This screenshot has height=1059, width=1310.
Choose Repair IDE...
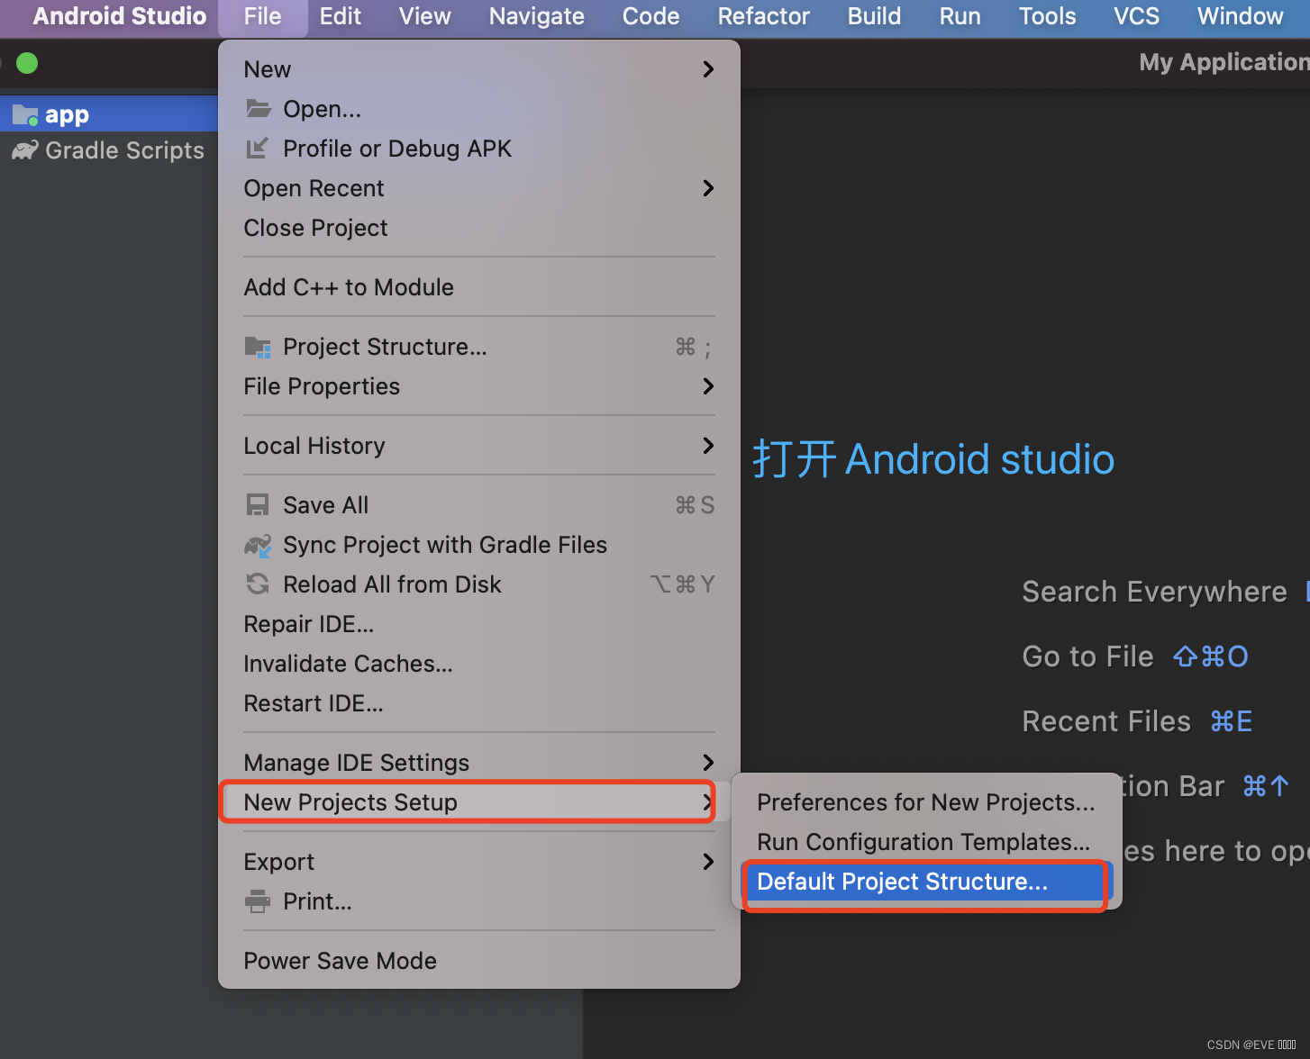point(479,624)
